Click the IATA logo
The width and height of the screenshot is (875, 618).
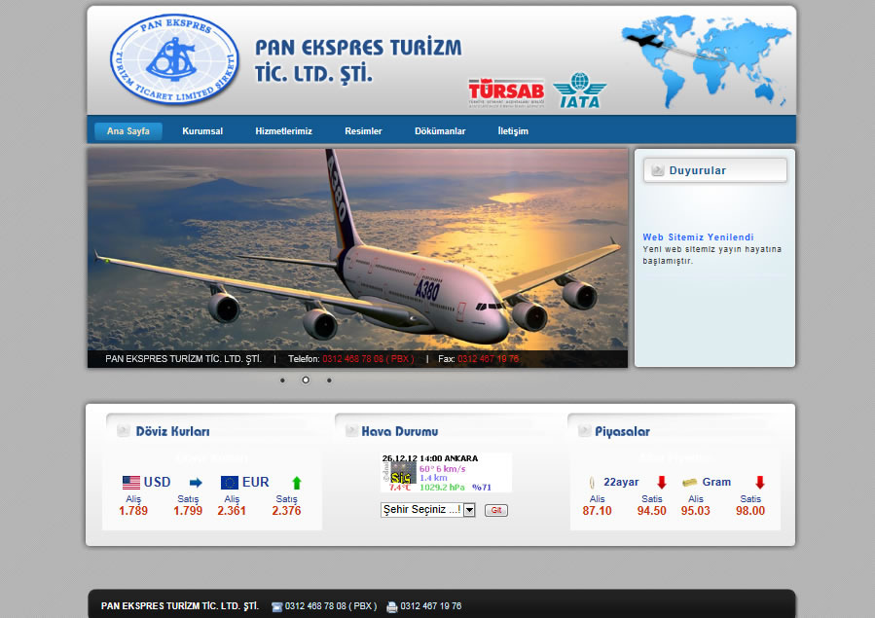tap(578, 91)
